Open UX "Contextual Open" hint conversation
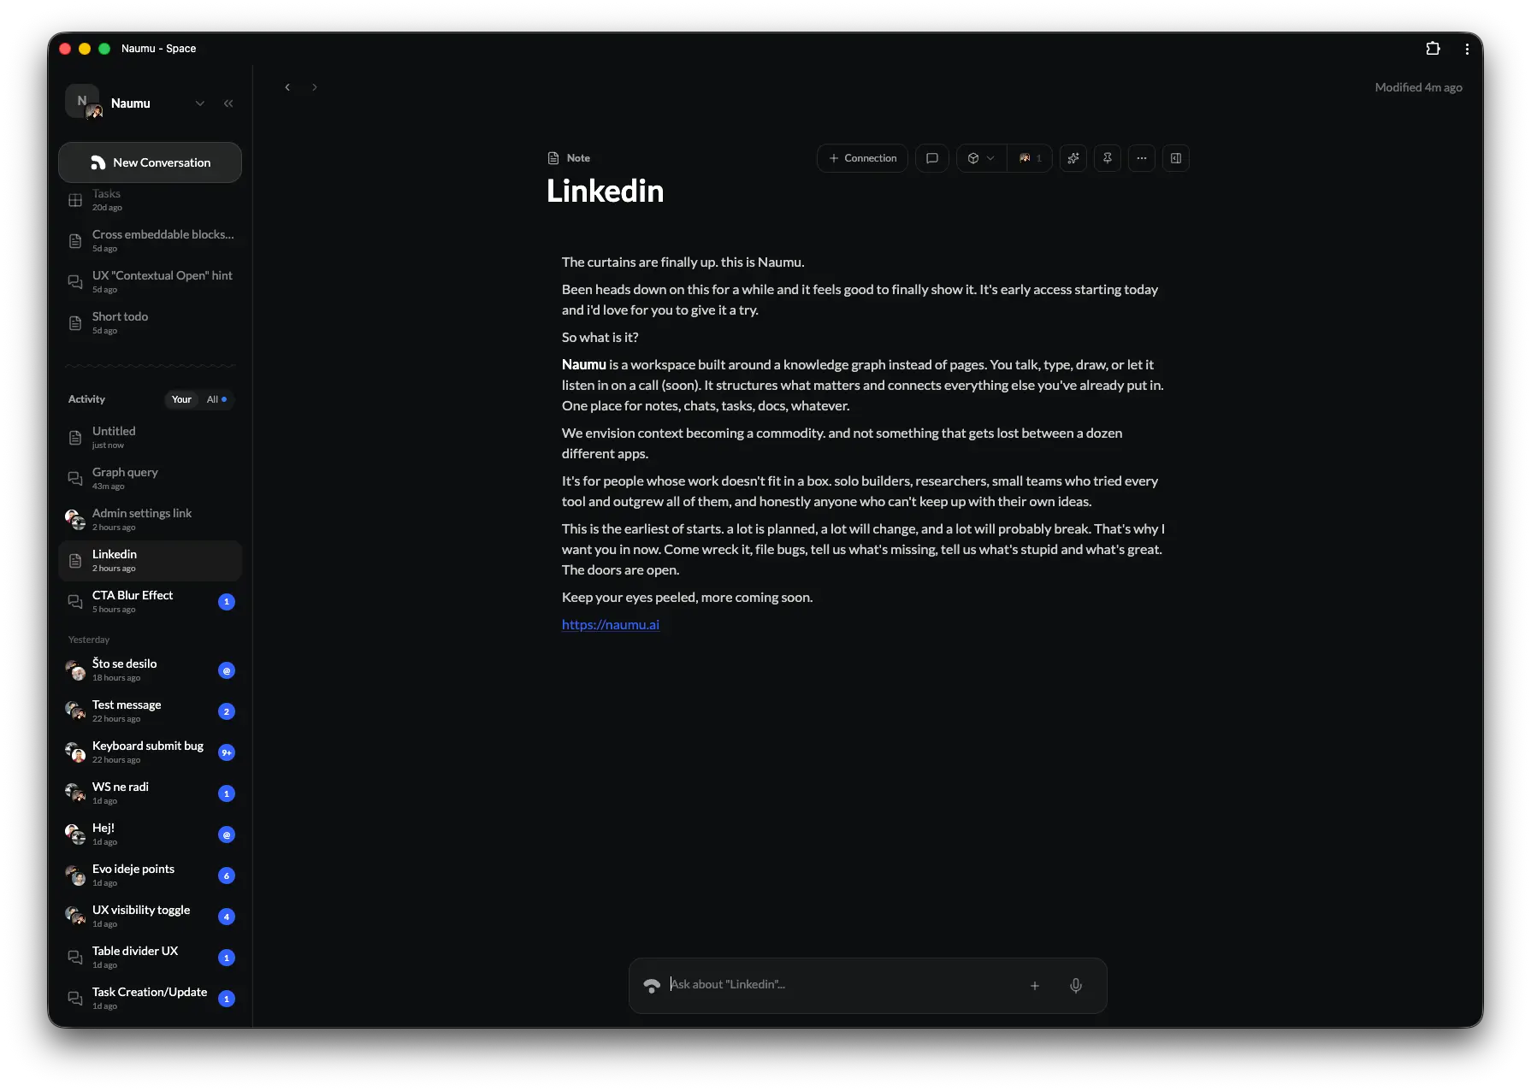 [150, 281]
